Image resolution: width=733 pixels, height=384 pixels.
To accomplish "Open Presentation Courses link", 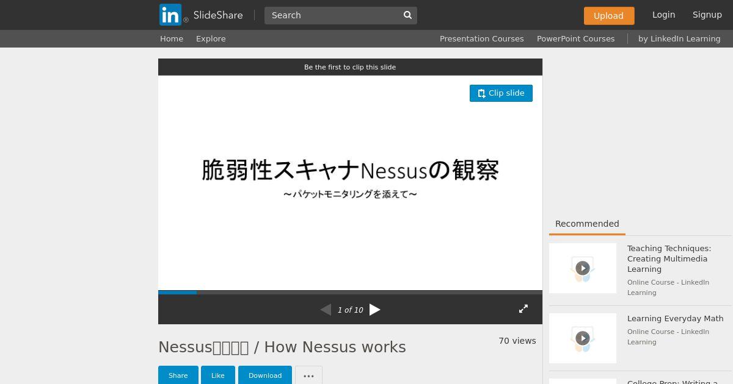I will (482, 38).
